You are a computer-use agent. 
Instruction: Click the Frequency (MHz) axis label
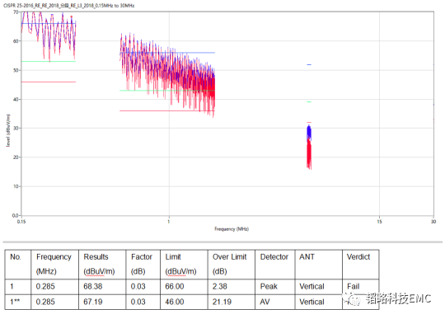click(232, 229)
